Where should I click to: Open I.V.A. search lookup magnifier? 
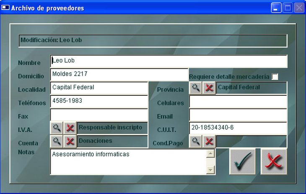coord(57,128)
